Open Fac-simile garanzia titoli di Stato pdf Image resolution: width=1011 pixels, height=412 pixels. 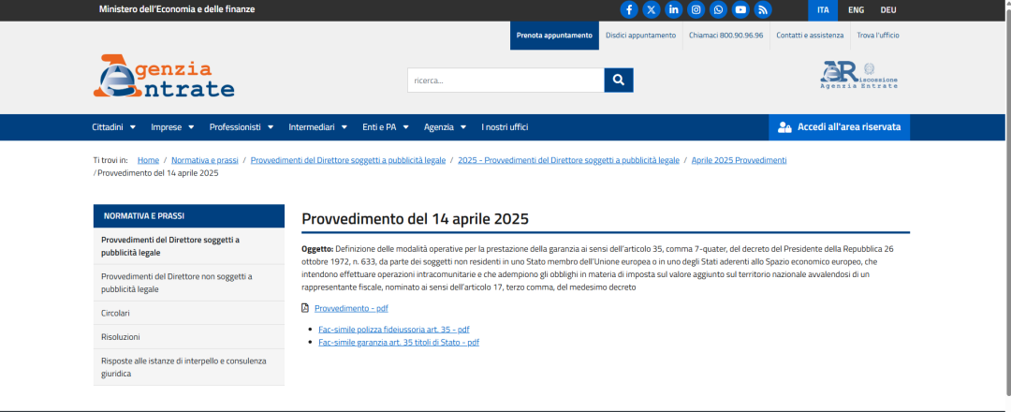click(399, 343)
